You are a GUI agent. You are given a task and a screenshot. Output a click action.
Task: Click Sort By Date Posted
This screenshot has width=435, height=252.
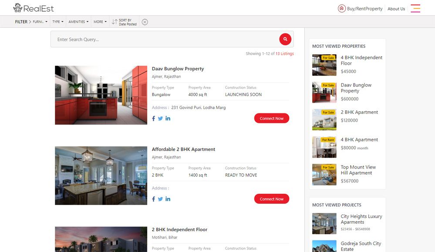[128, 22]
